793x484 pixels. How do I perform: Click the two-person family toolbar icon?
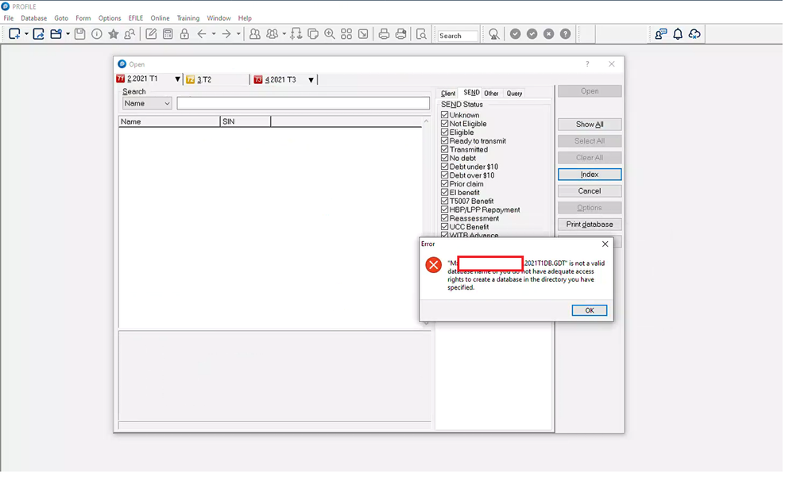click(255, 34)
